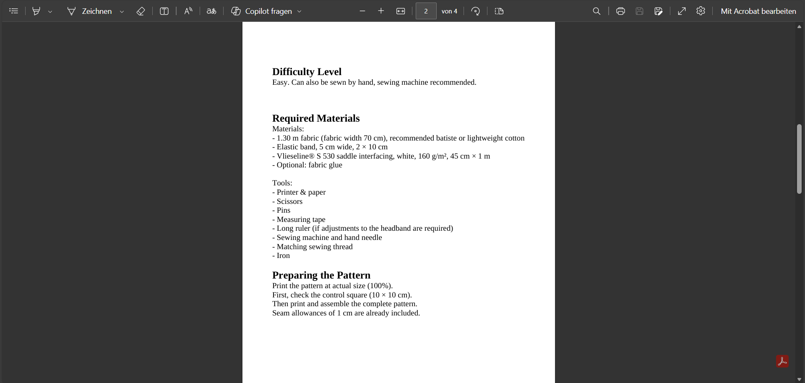The image size is (805, 383).
Task: Rotate the PDF page
Action: click(x=475, y=11)
